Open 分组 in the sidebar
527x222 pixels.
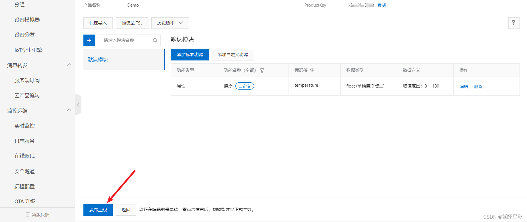click(19, 5)
